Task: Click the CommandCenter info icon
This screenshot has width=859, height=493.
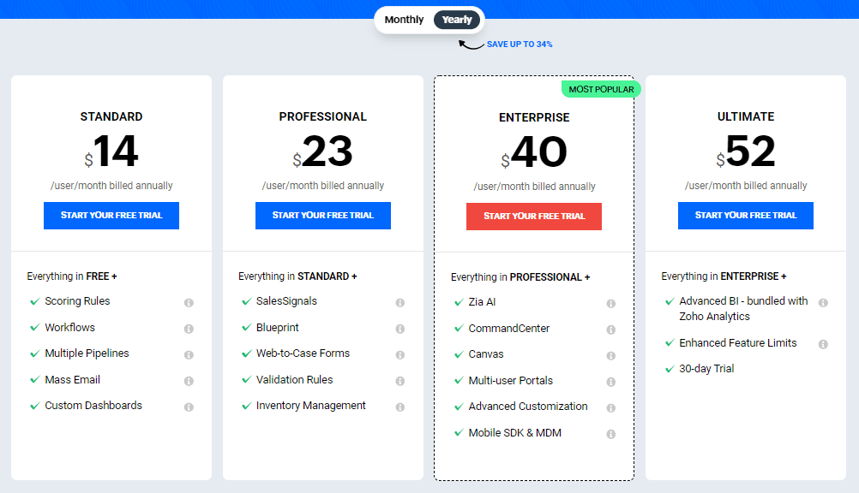Action: pyautogui.click(x=611, y=329)
